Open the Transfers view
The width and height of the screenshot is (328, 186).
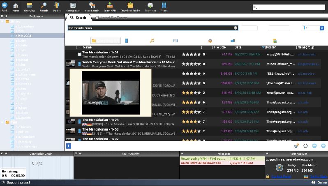coord(150,7)
